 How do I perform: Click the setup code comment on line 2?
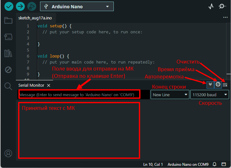pos(92,32)
